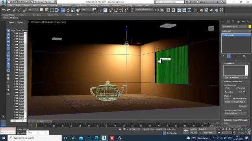Viewport: 252px width, 141px height.
Task: Switch to the Object Paint ribbon tab
Action: tap(52, 15)
